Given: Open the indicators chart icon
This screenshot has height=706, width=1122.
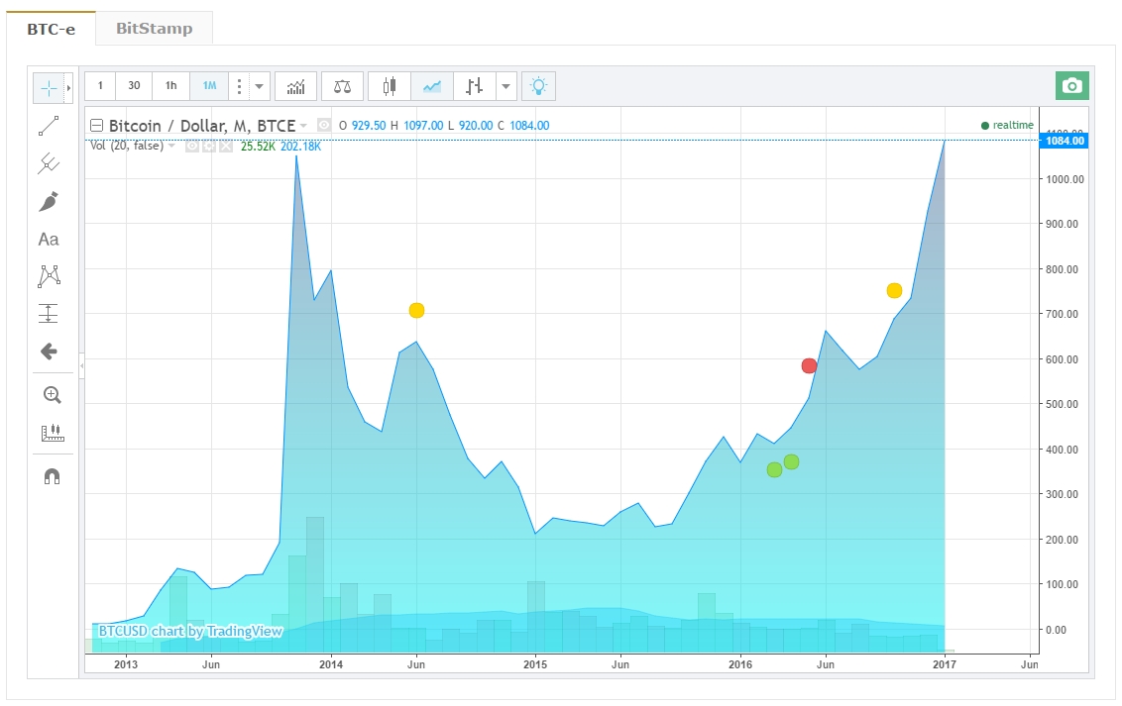Looking at the screenshot, I should pyautogui.click(x=295, y=86).
